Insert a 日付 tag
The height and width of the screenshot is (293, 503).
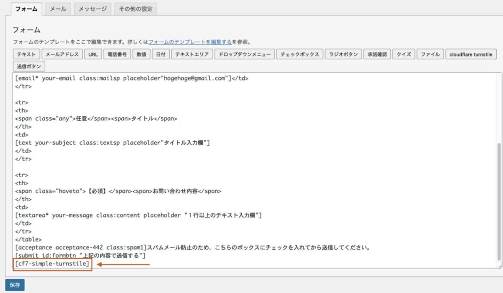coord(161,54)
